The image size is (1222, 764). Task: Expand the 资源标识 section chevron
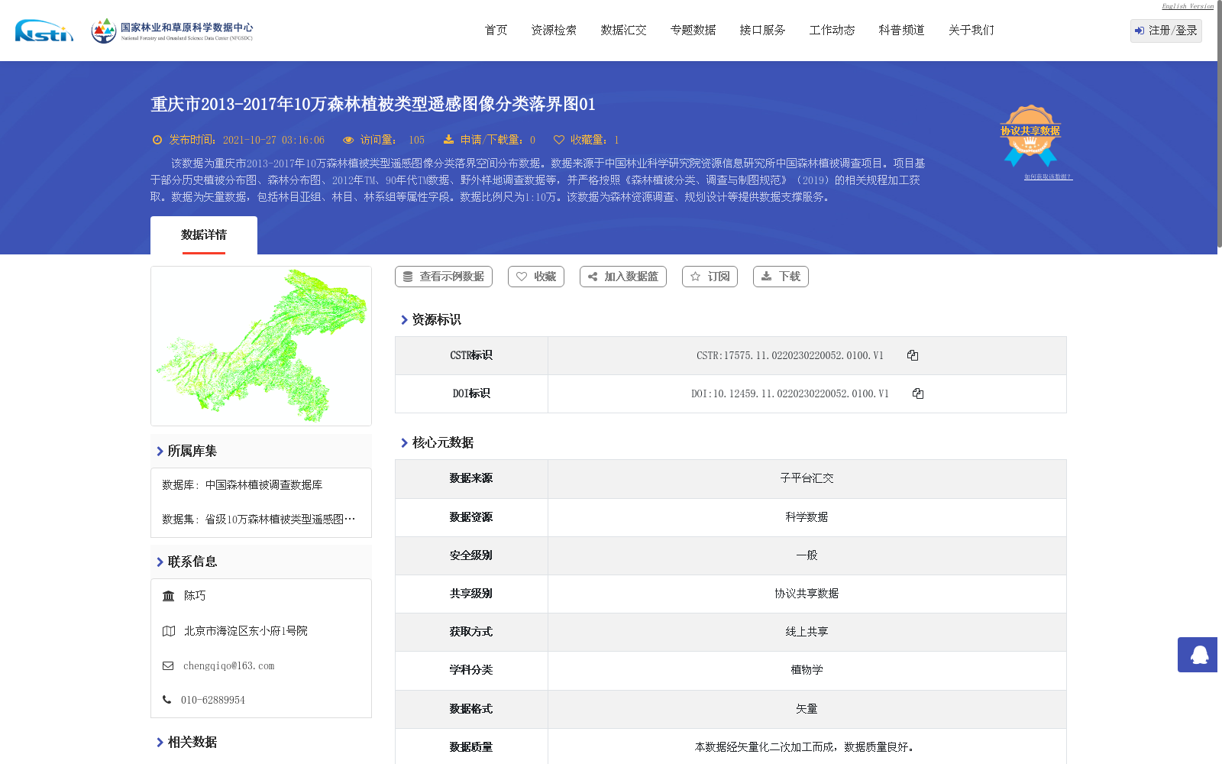404,320
